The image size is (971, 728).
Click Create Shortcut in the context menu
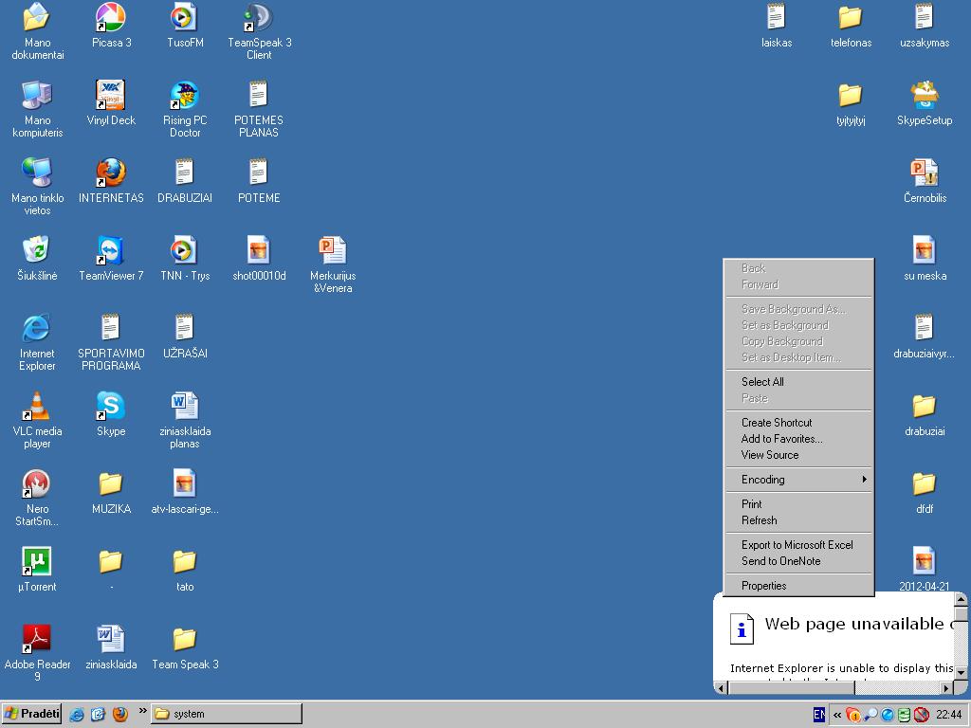798,423
